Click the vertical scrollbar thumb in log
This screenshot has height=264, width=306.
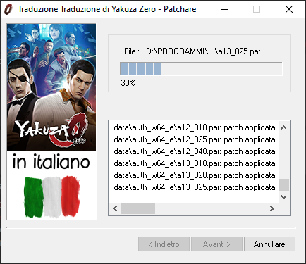tap(284, 184)
